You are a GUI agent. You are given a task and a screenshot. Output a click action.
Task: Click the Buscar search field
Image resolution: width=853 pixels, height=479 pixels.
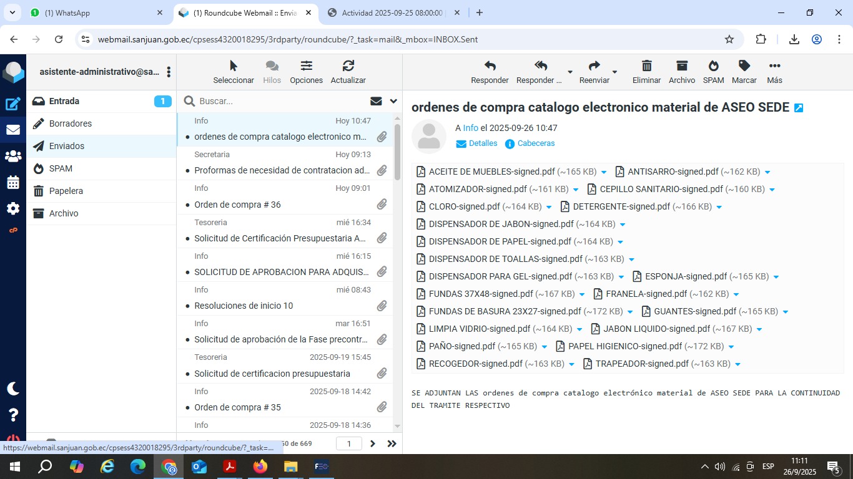tap(281, 101)
